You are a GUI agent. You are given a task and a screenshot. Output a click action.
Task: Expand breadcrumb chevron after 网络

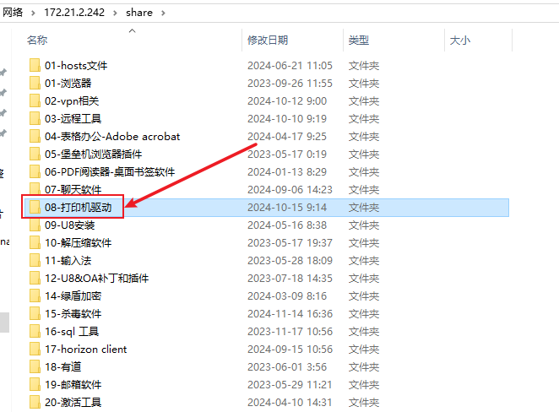click(x=33, y=14)
